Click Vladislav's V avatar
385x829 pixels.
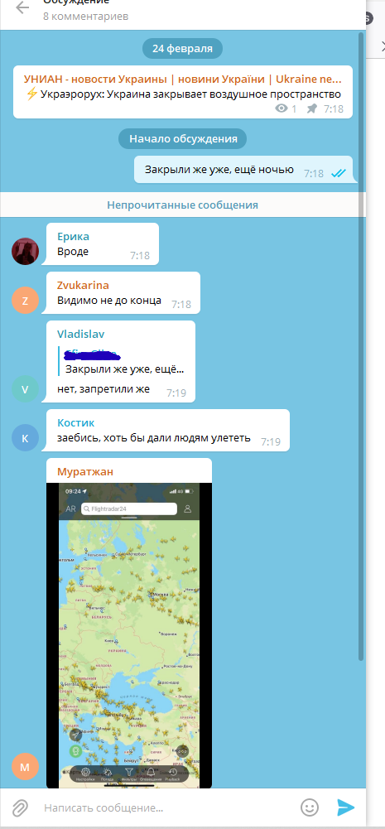(25, 389)
